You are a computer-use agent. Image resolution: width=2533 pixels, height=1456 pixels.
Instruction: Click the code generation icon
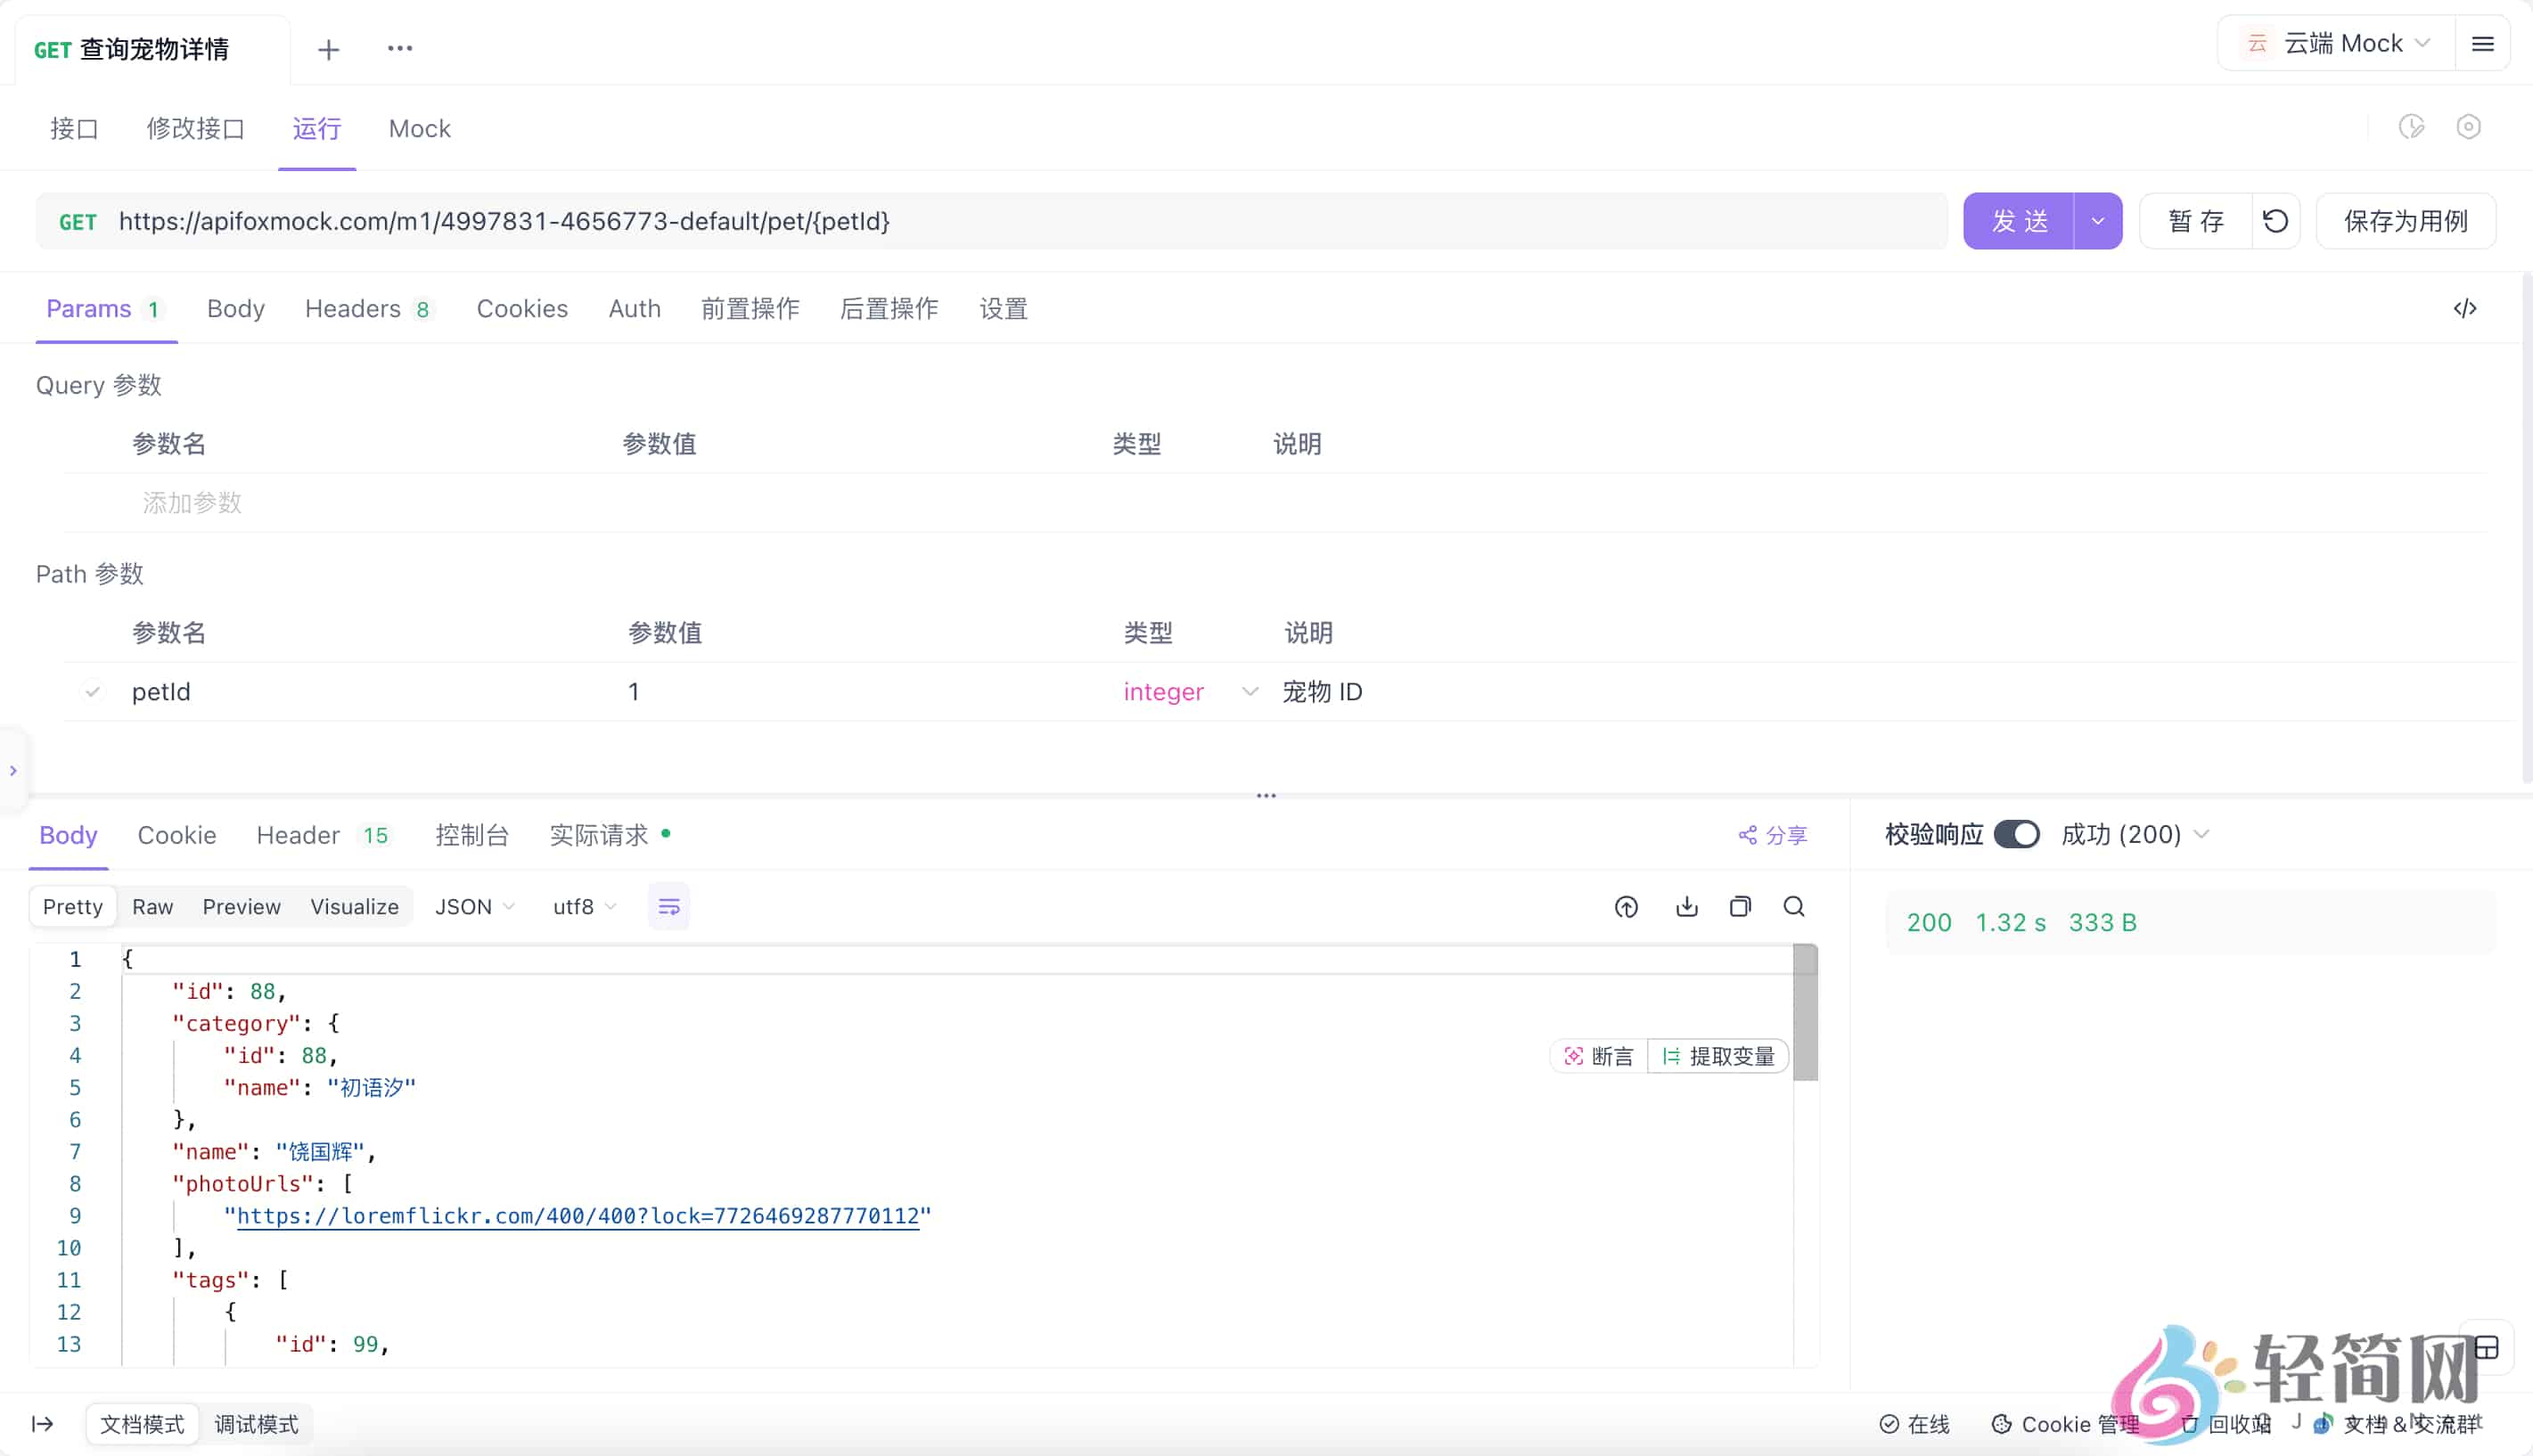coord(2464,309)
